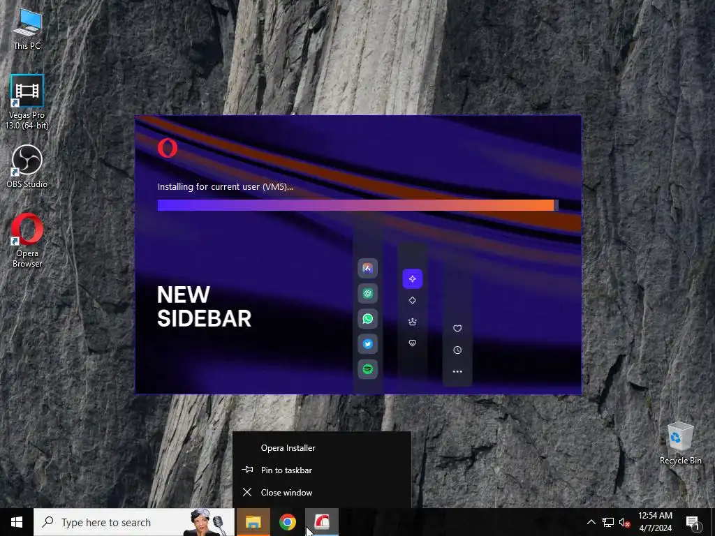
Task: Choose Pin to taskbar
Action: (x=322, y=470)
